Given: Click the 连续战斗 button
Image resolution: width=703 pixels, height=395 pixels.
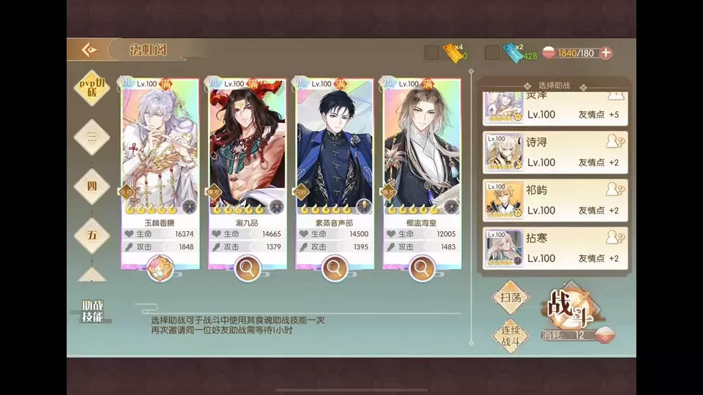Looking at the screenshot, I should tap(510, 336).
